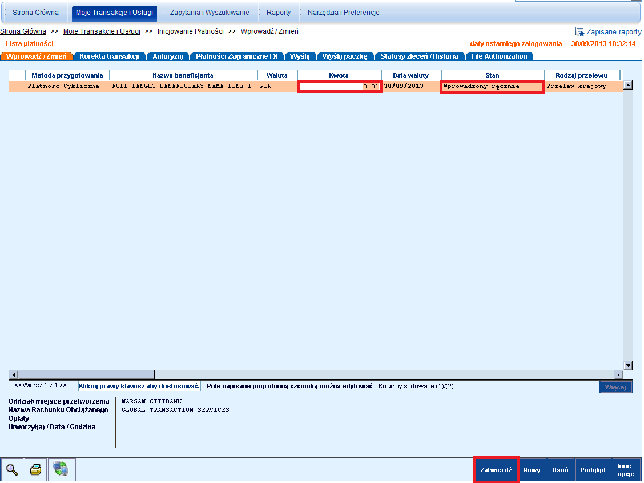The height and width of the screenshot is (483, 644).
Task: Click the Inne opcje button
Action: (626, 470)
